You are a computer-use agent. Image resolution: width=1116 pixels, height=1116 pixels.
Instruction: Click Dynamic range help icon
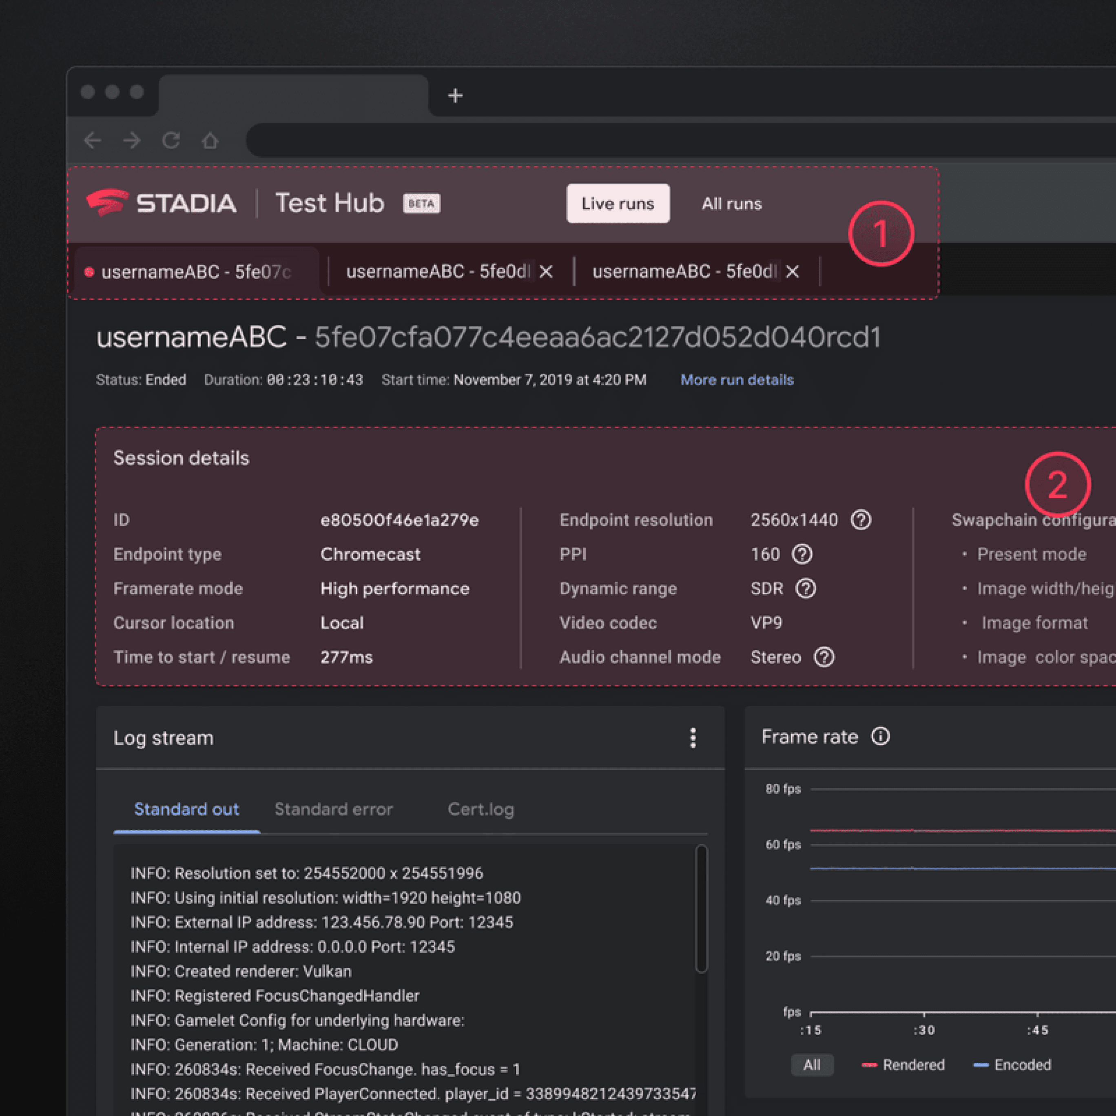(806, 589)
